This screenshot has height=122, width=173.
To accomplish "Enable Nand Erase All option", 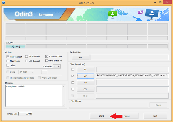I will pyautogui.click(x=47, y=61).
